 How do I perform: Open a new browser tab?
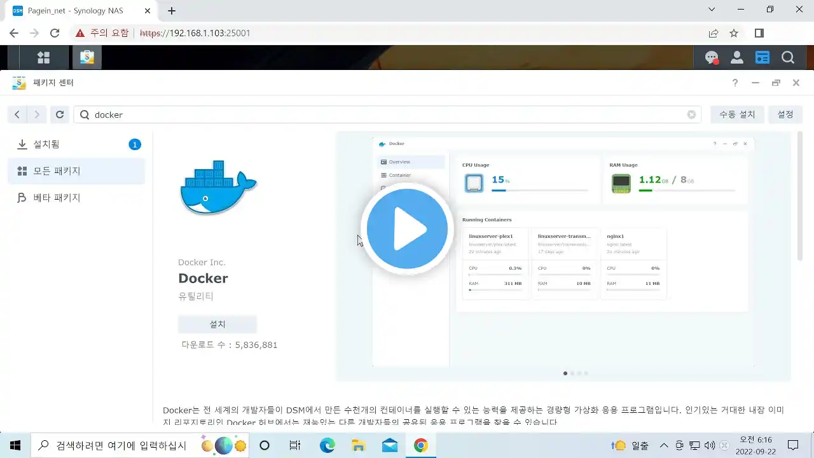tap(172, 11)
